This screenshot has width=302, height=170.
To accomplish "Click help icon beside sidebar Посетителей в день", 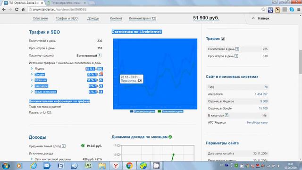I will point(237,49).
